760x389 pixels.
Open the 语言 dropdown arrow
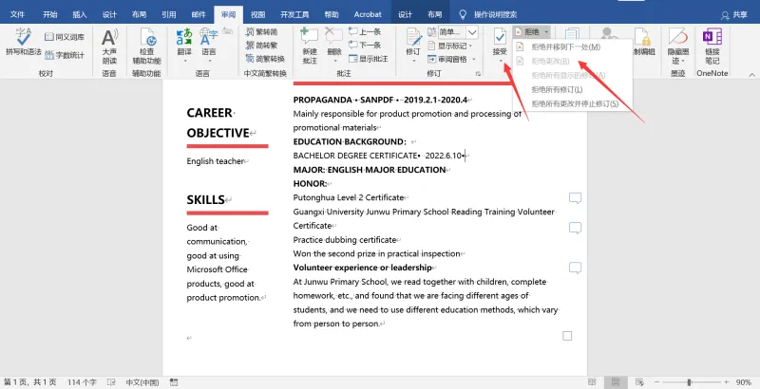coord(209,61)
